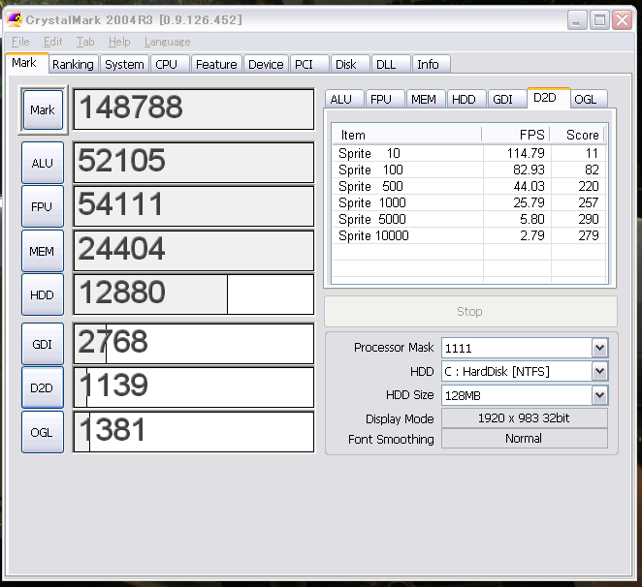Maximize the CrystalMark window
This screenshot has width=642, height=587.
[600, 19]
